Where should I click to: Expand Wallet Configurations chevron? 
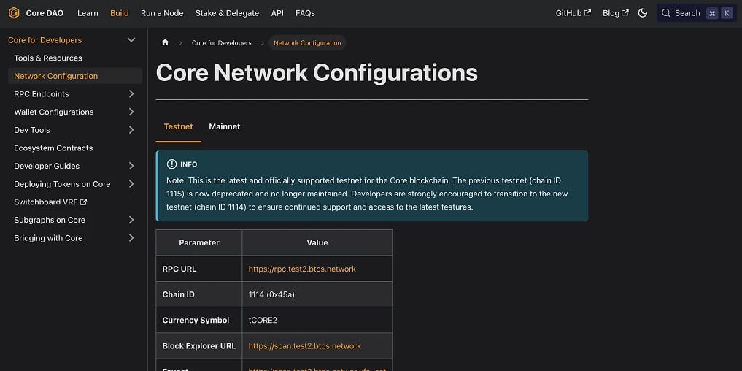(131, 112)
